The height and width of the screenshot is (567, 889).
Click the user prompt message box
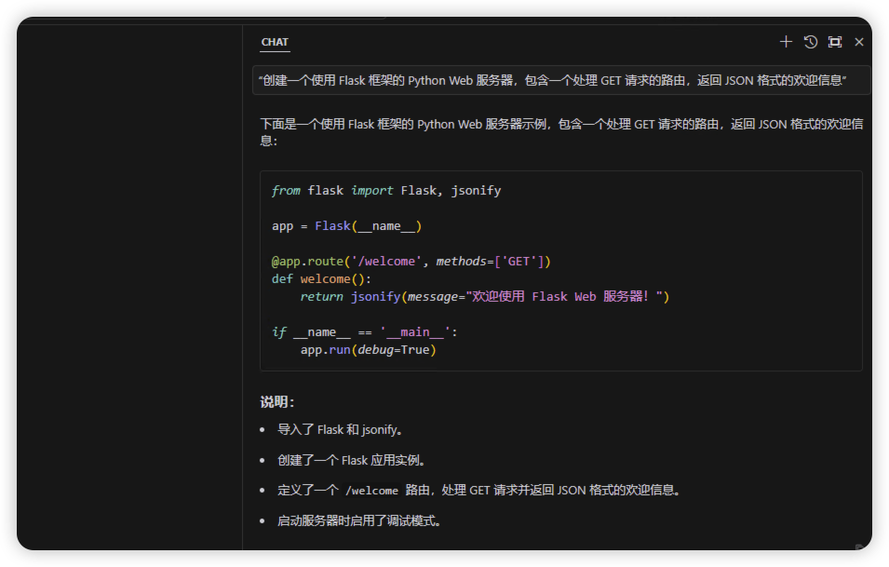tap(561, 80)
